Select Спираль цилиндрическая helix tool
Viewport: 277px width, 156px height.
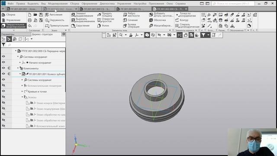(187, 26)
